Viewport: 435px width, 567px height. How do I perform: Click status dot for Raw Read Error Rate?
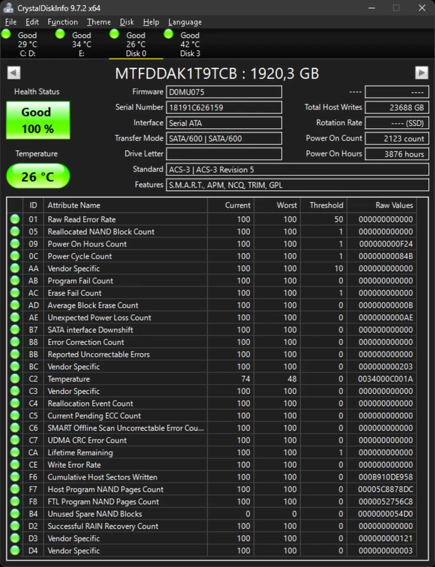(15, 219)
